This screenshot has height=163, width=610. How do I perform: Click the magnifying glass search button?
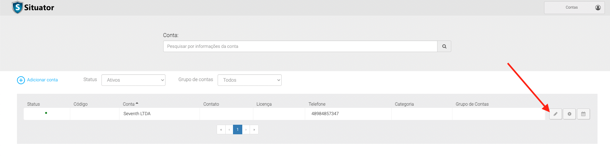[x=444, y=46]
